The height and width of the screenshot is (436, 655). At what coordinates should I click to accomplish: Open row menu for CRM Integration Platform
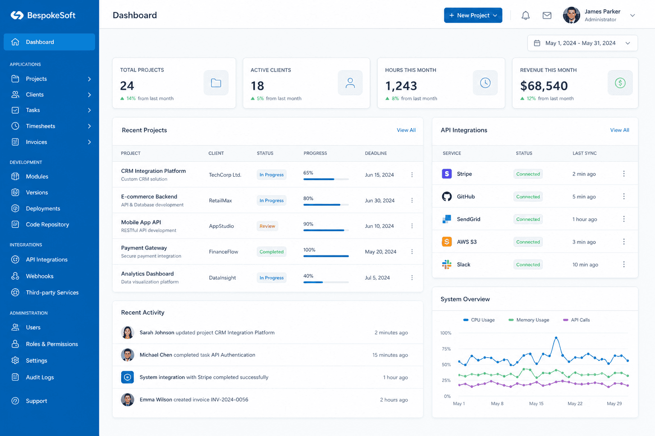(412, 175)
